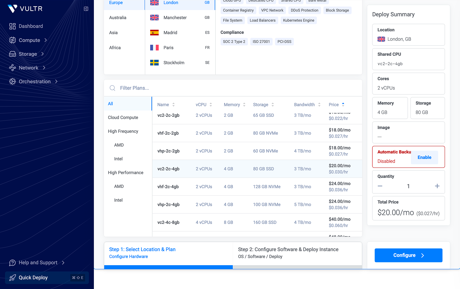Viewport: 460px width, 289px height.
Task: Sort plans by Name column
Action: (166, 105)
